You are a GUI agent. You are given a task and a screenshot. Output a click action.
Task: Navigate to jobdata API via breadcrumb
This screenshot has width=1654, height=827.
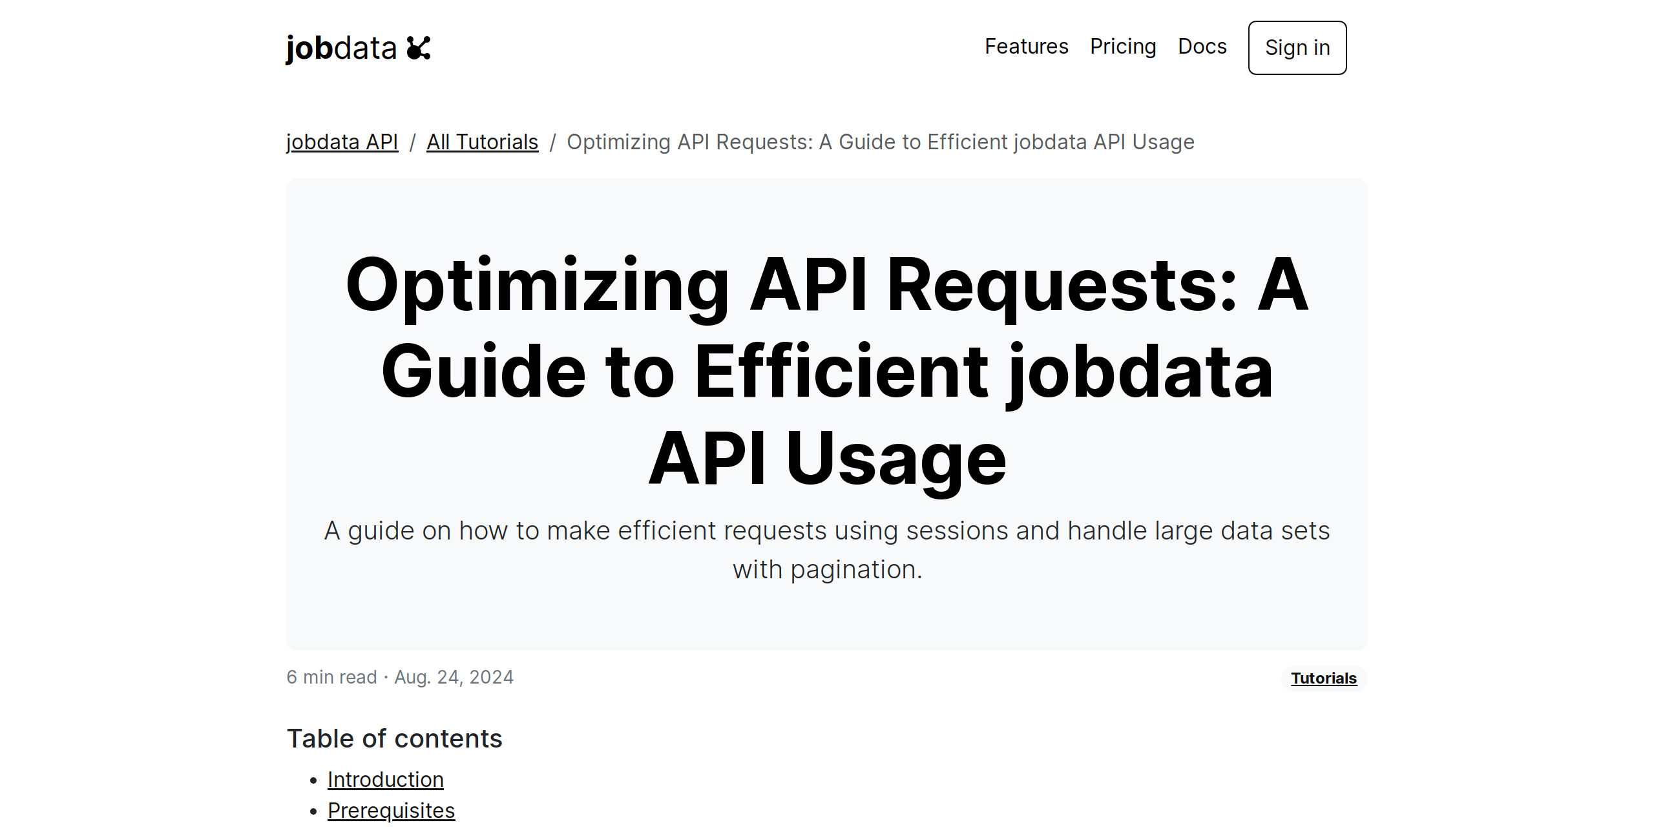tap(342, 141)
